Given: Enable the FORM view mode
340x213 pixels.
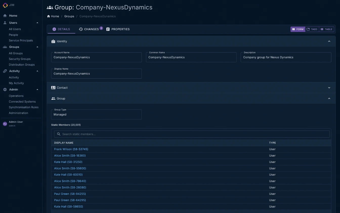Looking at the screenshot, I should 298,29.
